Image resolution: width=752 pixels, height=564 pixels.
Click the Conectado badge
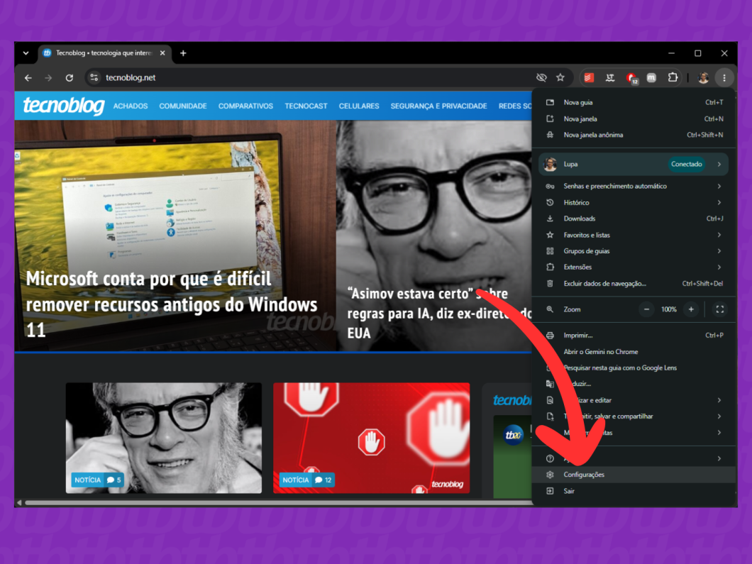[x=686, y=164]
